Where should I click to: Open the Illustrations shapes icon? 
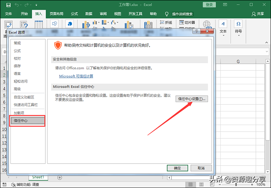pos(54,24)
